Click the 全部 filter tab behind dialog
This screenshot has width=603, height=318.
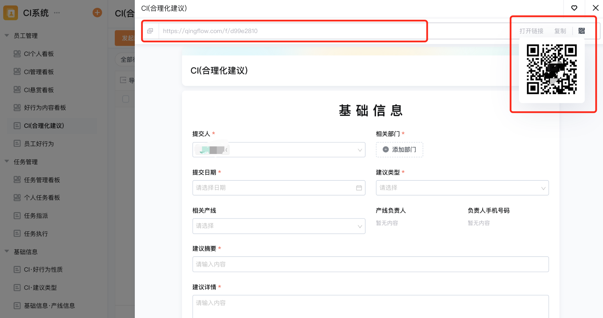click(x=125, y=59)
